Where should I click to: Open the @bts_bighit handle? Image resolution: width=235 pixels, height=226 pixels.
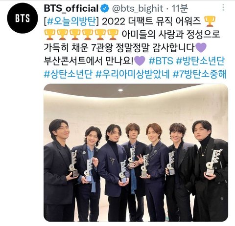tap(138, 8)
